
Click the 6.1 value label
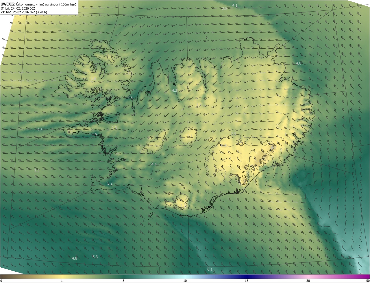(210, 269)
